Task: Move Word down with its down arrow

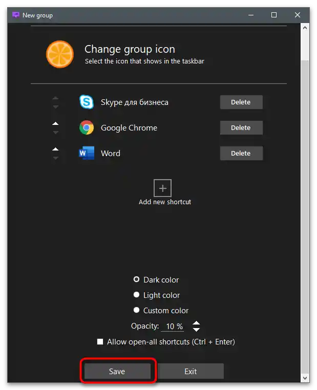Action: (56, 158)
